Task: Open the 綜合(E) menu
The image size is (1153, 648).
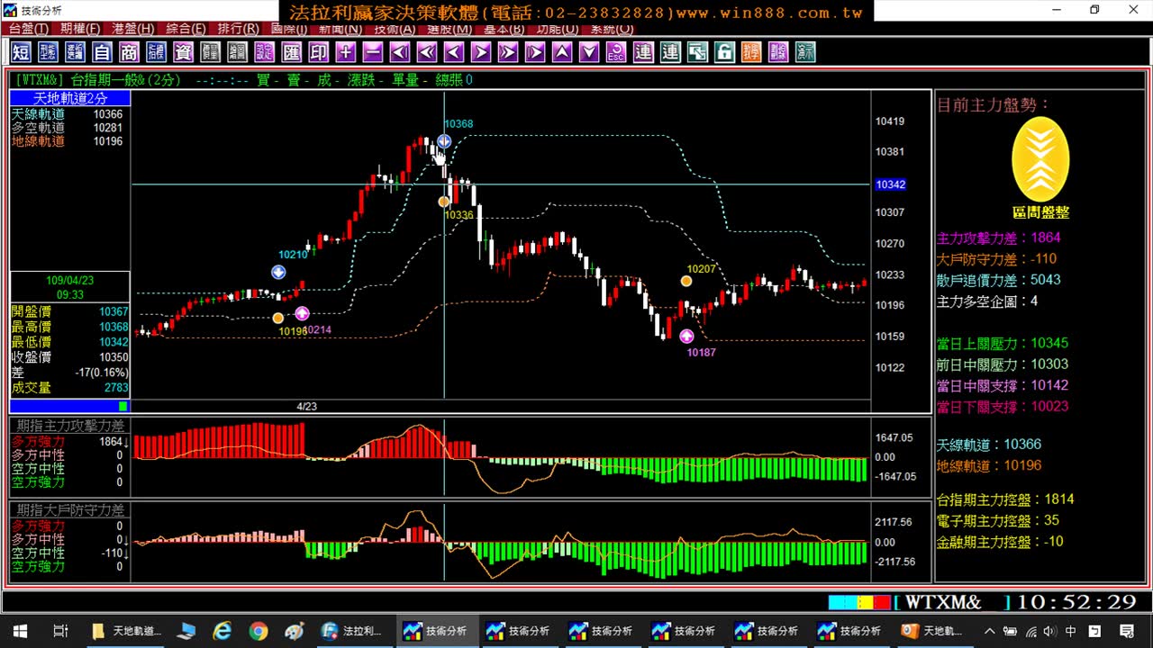Action: [186, 29]
